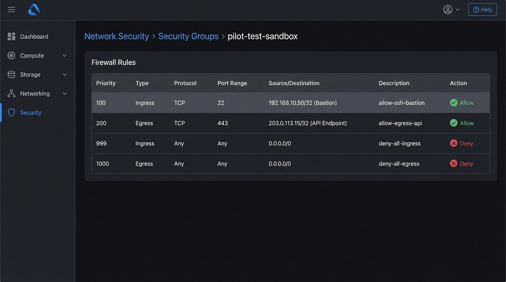Click the app logo in the top bar
Viewport: 506px width, 282px height.
[33, 9]
